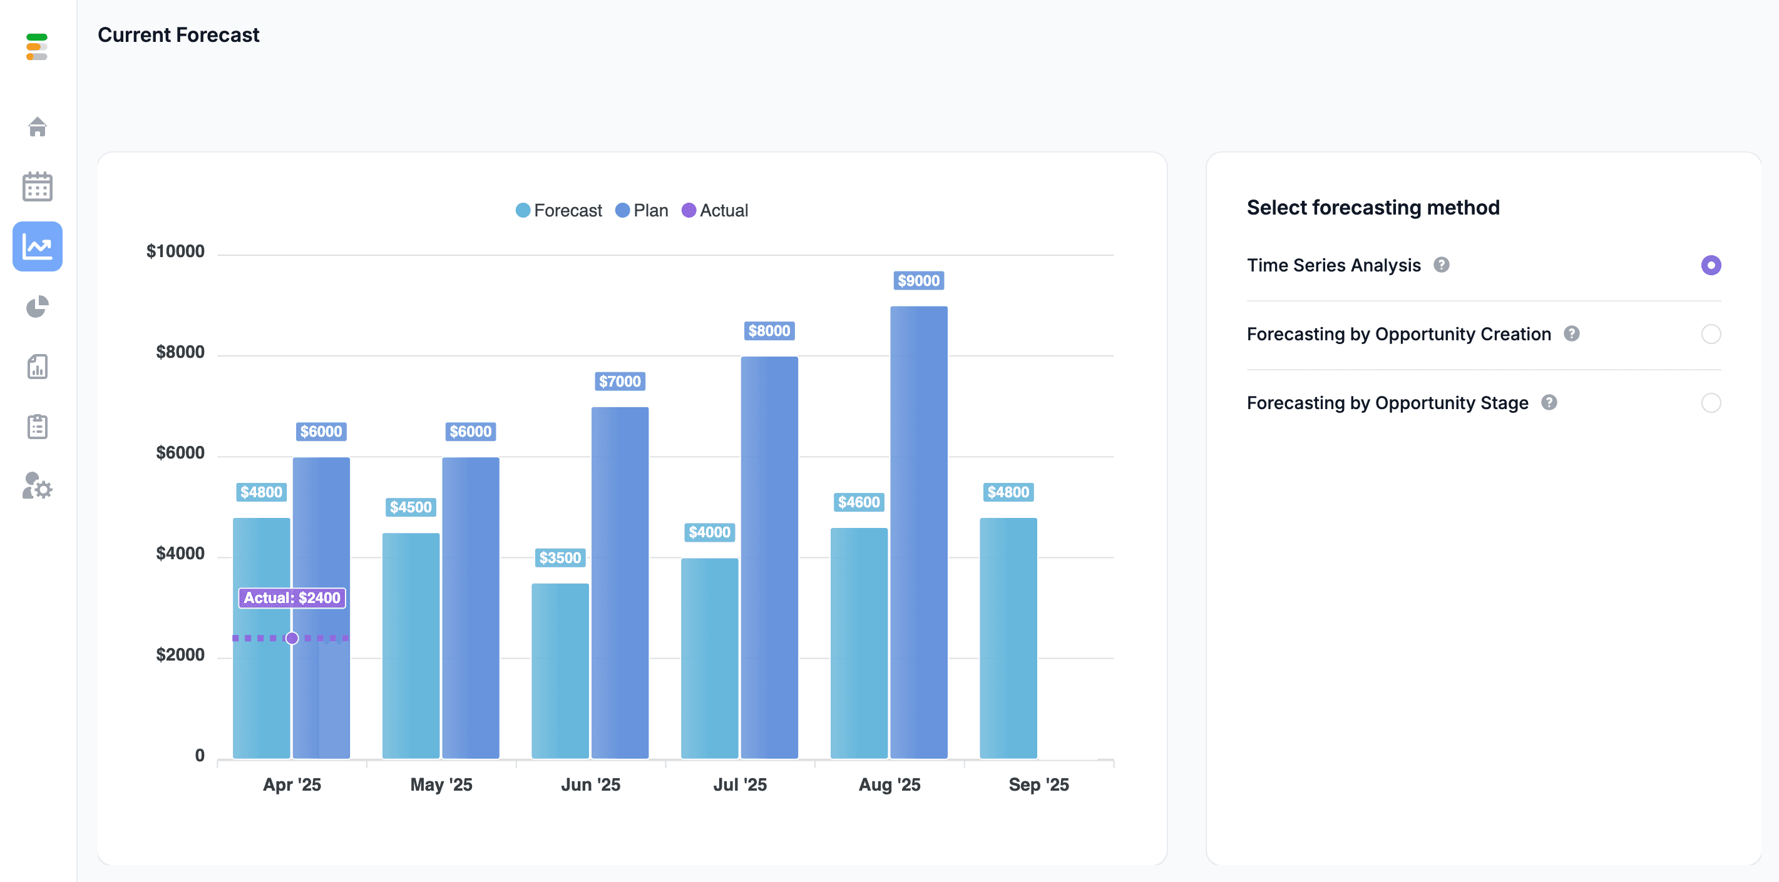Viewport: 1779px width, 882px height.
Task: Select Forecasting by Opportunity Stage radio button
Action: click(1711, 402)
